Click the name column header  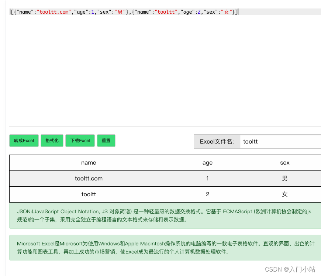coord(89,162)
